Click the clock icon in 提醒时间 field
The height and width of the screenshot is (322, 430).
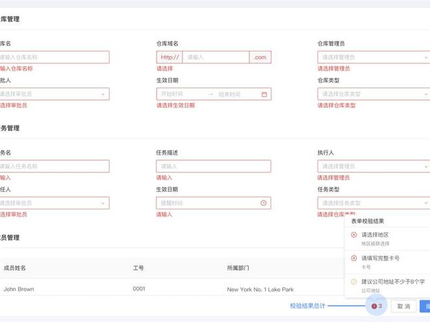tap(263, 203)
